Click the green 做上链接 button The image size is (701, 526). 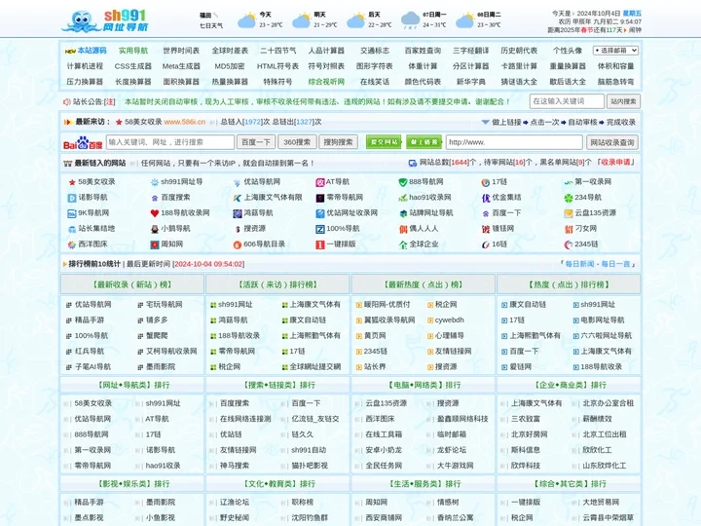point(424,142)
